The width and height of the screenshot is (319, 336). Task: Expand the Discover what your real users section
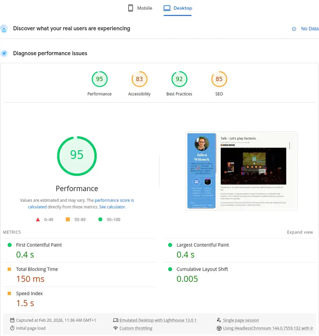pos(72,28)
